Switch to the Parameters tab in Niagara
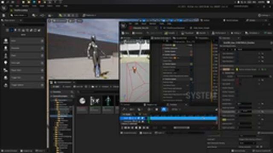The height and width of the screenshot is (153, 273). (202, 38)
